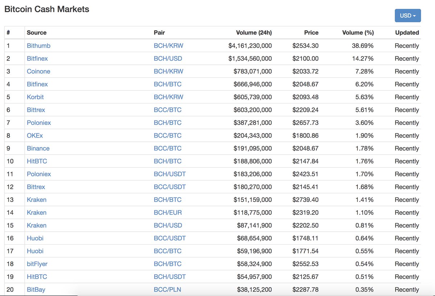Click the Volume (24h) column header
435x296 pixels.
(254, 33)
